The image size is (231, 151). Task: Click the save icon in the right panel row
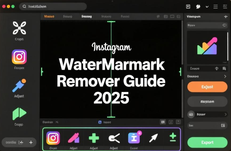[224, 68]
